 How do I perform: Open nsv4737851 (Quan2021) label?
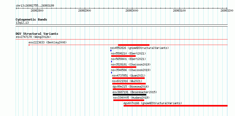(x=129, y=75)
